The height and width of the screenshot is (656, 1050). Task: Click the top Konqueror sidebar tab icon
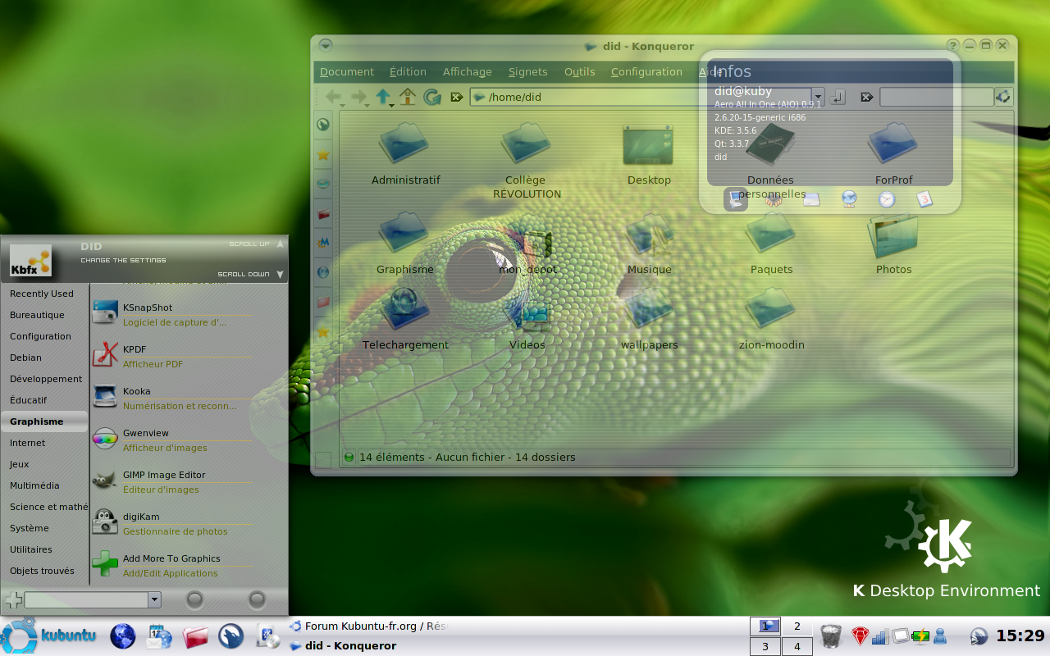pyautogui.click(x=323, y=125)
